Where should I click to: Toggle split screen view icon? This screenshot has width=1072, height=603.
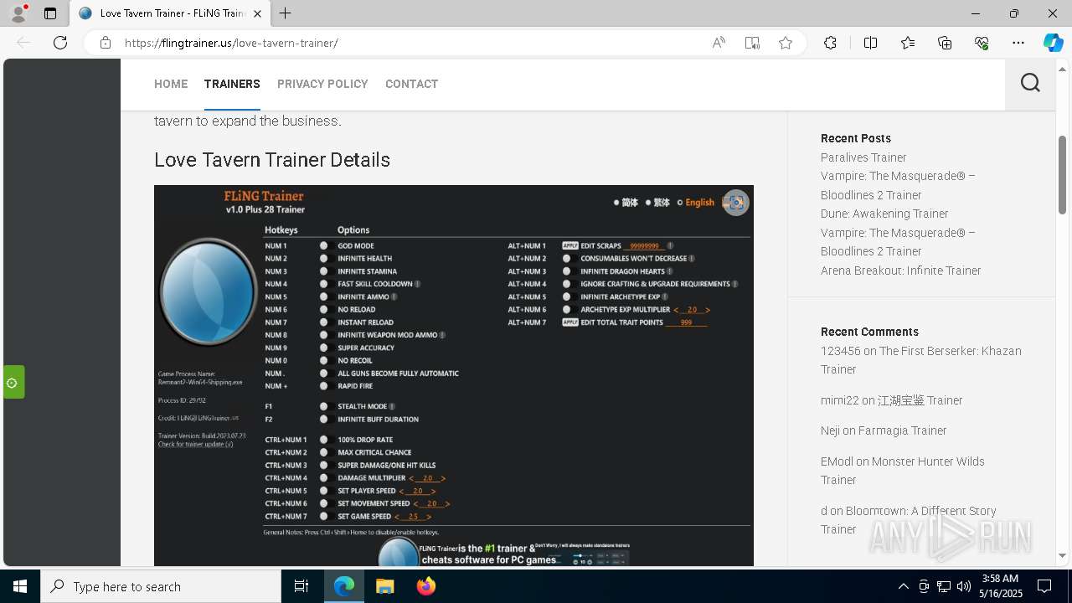(x=870, y=43)
